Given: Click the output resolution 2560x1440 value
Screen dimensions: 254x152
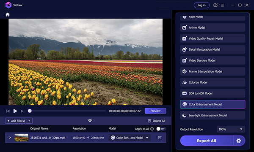Looking at the screenshot, I should pyautogui.click(x=97, y=138).
